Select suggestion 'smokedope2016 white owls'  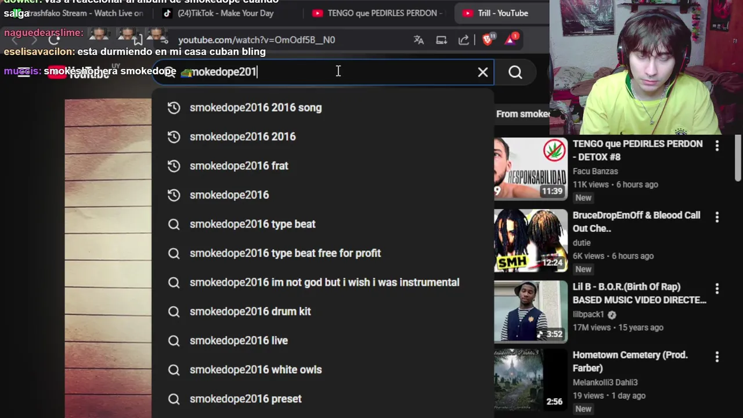(x=322, y=370)
